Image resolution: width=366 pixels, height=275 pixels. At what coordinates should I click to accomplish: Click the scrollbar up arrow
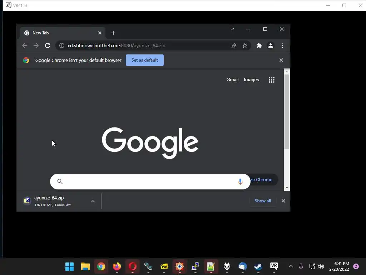(x=287, y=72)
